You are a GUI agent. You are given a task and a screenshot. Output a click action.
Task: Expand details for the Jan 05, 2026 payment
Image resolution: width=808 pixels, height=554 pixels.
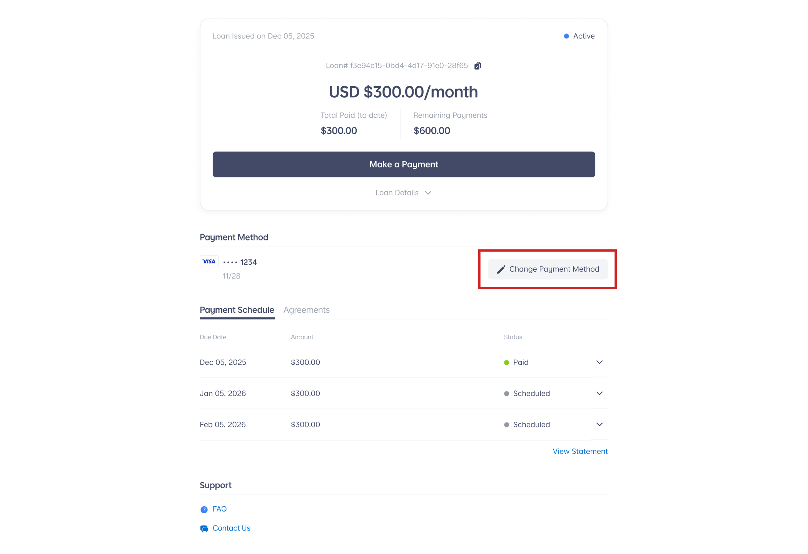point(599,393)
